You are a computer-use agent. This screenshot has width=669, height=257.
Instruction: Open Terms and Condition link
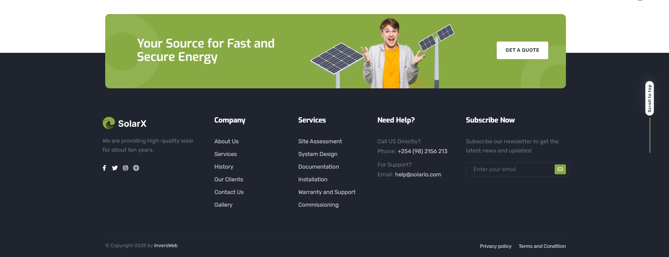coord(542,246)
